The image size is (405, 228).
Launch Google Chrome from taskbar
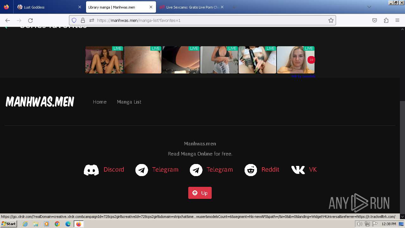57,224
